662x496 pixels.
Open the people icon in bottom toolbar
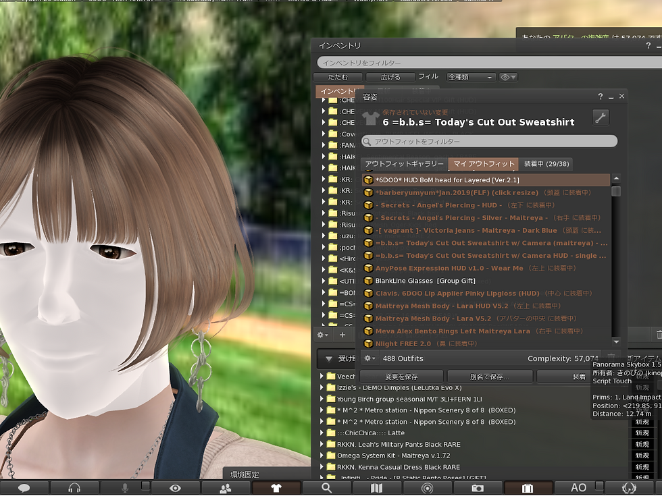[x=226, y=488]
